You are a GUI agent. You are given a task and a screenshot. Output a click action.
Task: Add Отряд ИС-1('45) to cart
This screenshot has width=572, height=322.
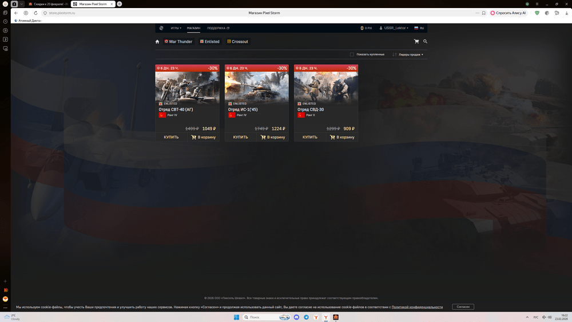tap(273, 137)
